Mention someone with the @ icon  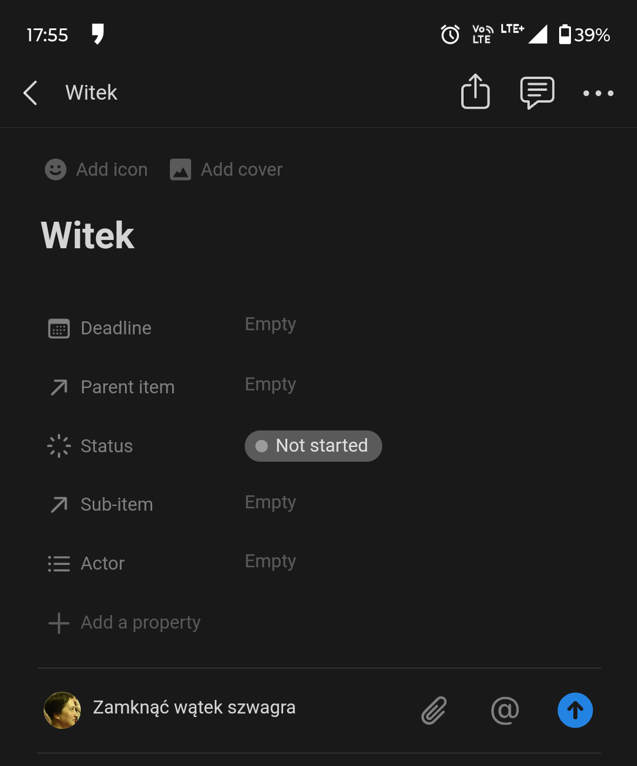pos(505,710)
